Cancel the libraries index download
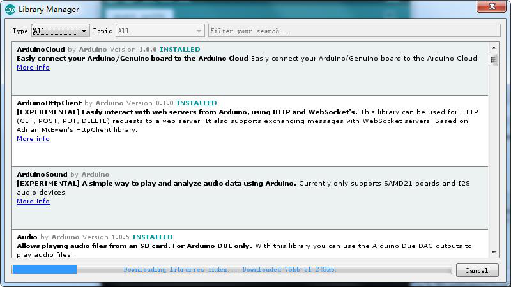Image resolution: width=511 pixels, height=287 pixels. 477,270
